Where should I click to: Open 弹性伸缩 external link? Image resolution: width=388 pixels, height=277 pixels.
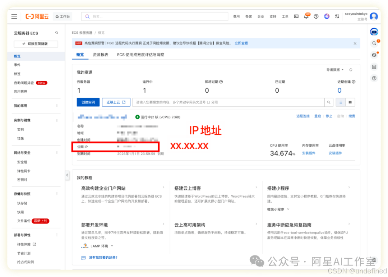tap(27, 244)
